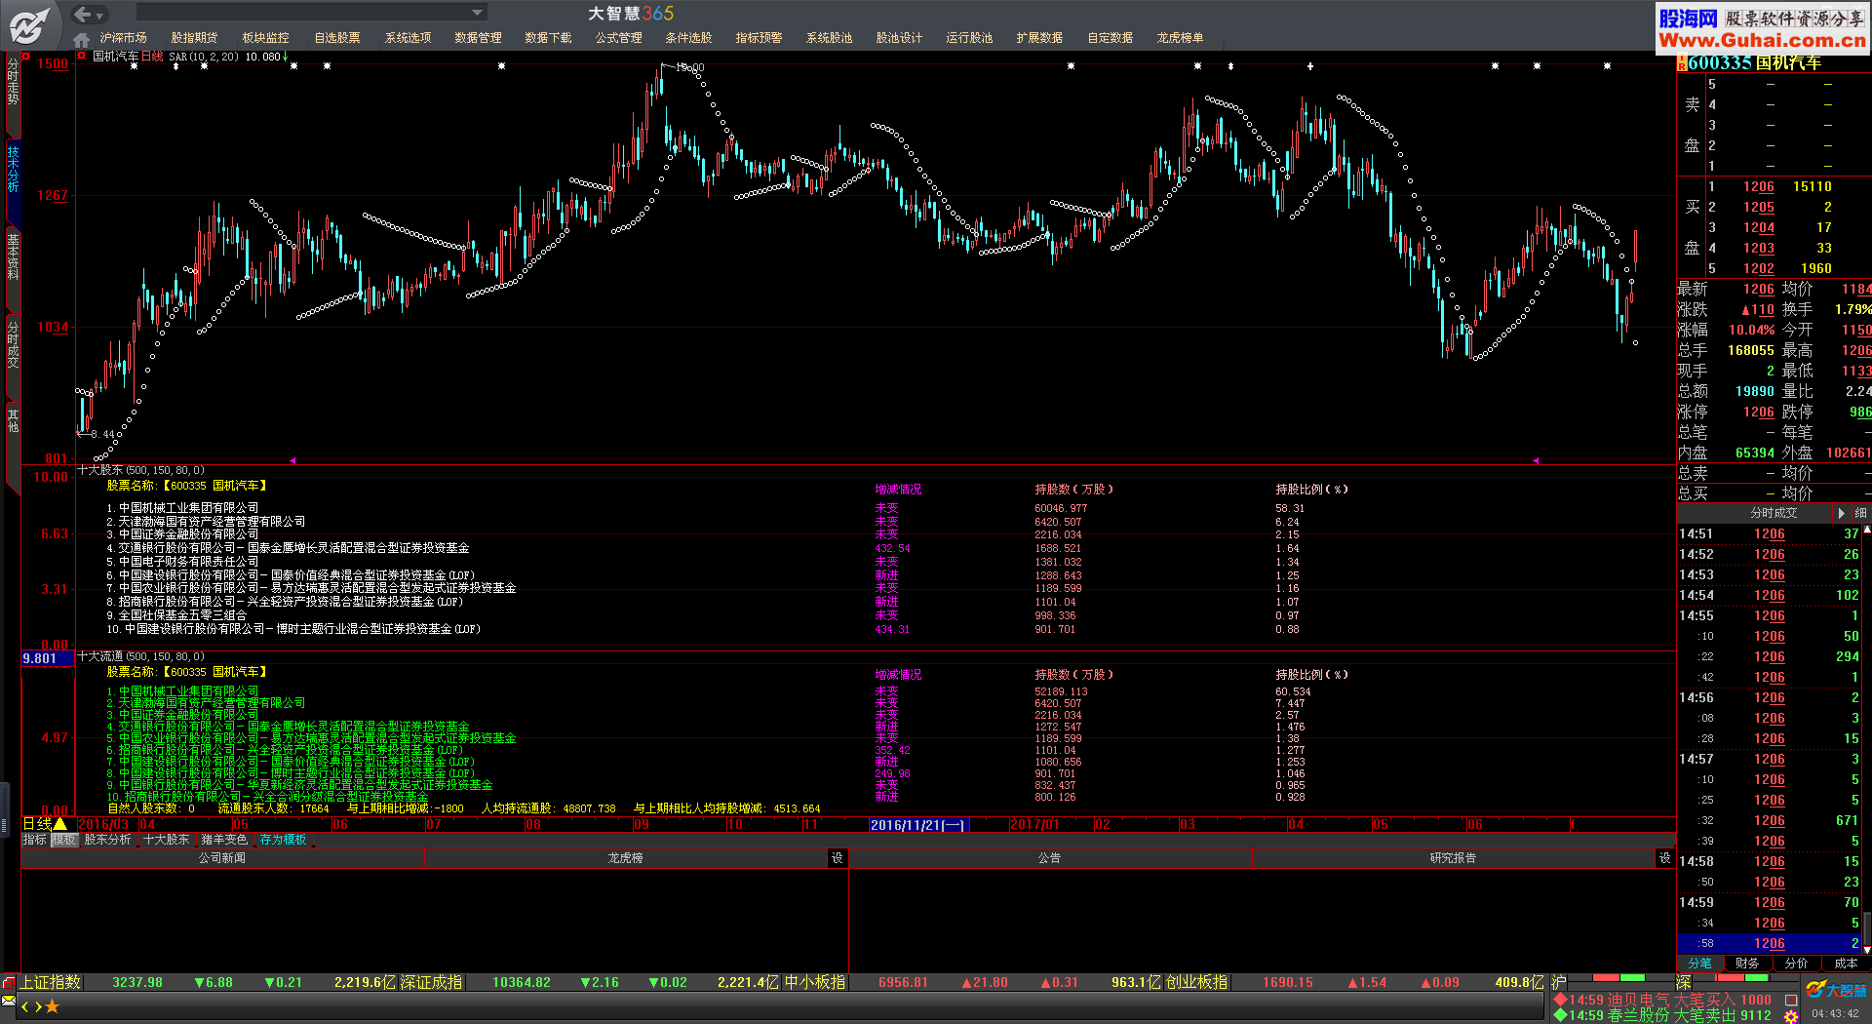Open the 研究报告 panel header
This screenshot has height=1024, width=1872.
click(1453, 858)
